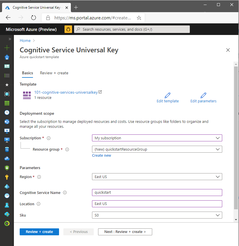Open the Sku dropdown showing S0
The height and width of the screenshot is (246, 239).
click(x=157, y=215)
